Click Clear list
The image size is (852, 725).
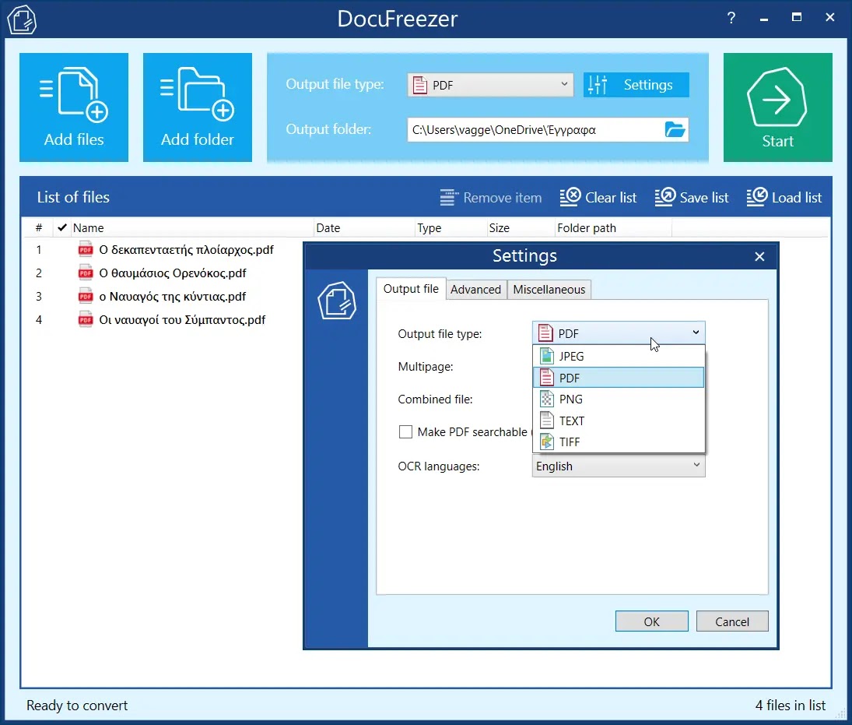coord(598,197)
